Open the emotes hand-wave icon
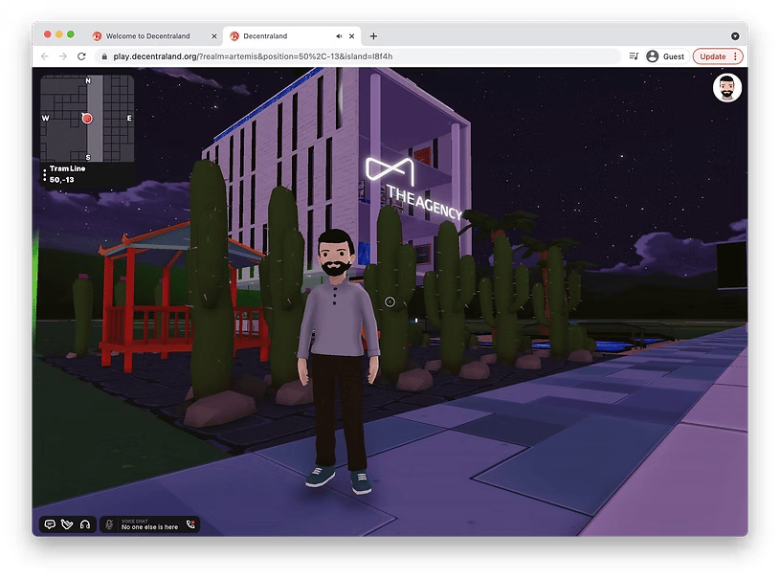Screen dimensions: 780x579 click(67, 524)
